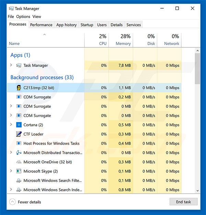Click the vertical scrollbar thumb
Image resolution: width=206 pixels, height=215 pixels.
tap(197, 69)
